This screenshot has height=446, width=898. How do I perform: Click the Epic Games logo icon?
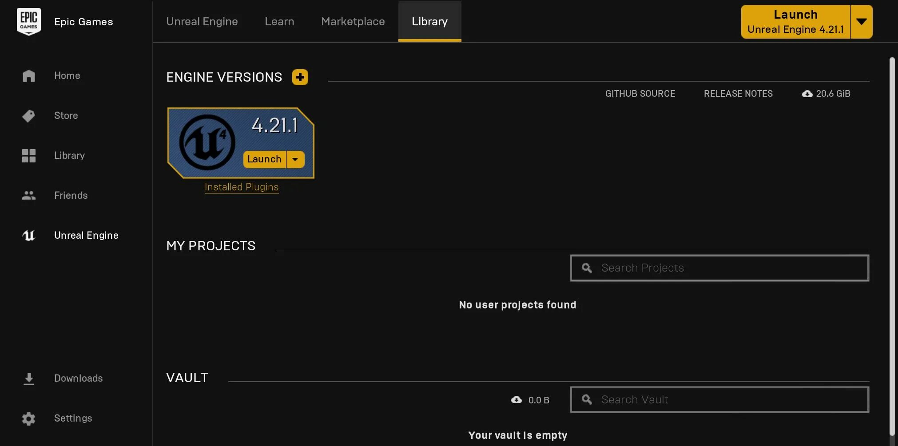coord(29,21)
